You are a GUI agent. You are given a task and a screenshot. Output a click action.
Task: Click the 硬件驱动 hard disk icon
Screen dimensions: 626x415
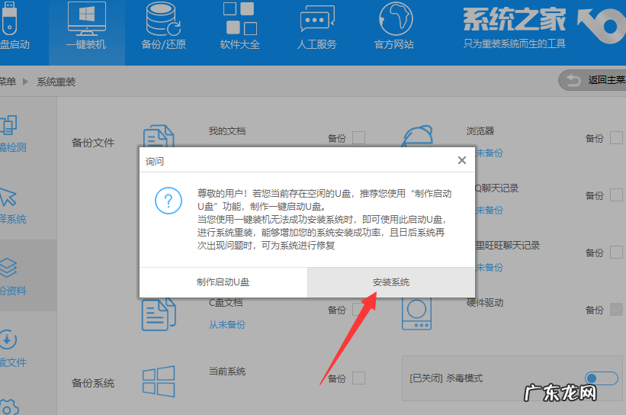[417, 314]
